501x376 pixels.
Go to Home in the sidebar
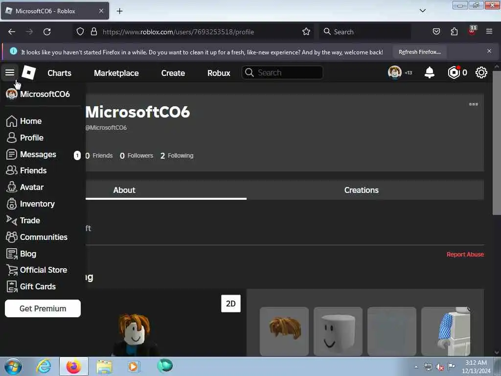pos(31,121)
